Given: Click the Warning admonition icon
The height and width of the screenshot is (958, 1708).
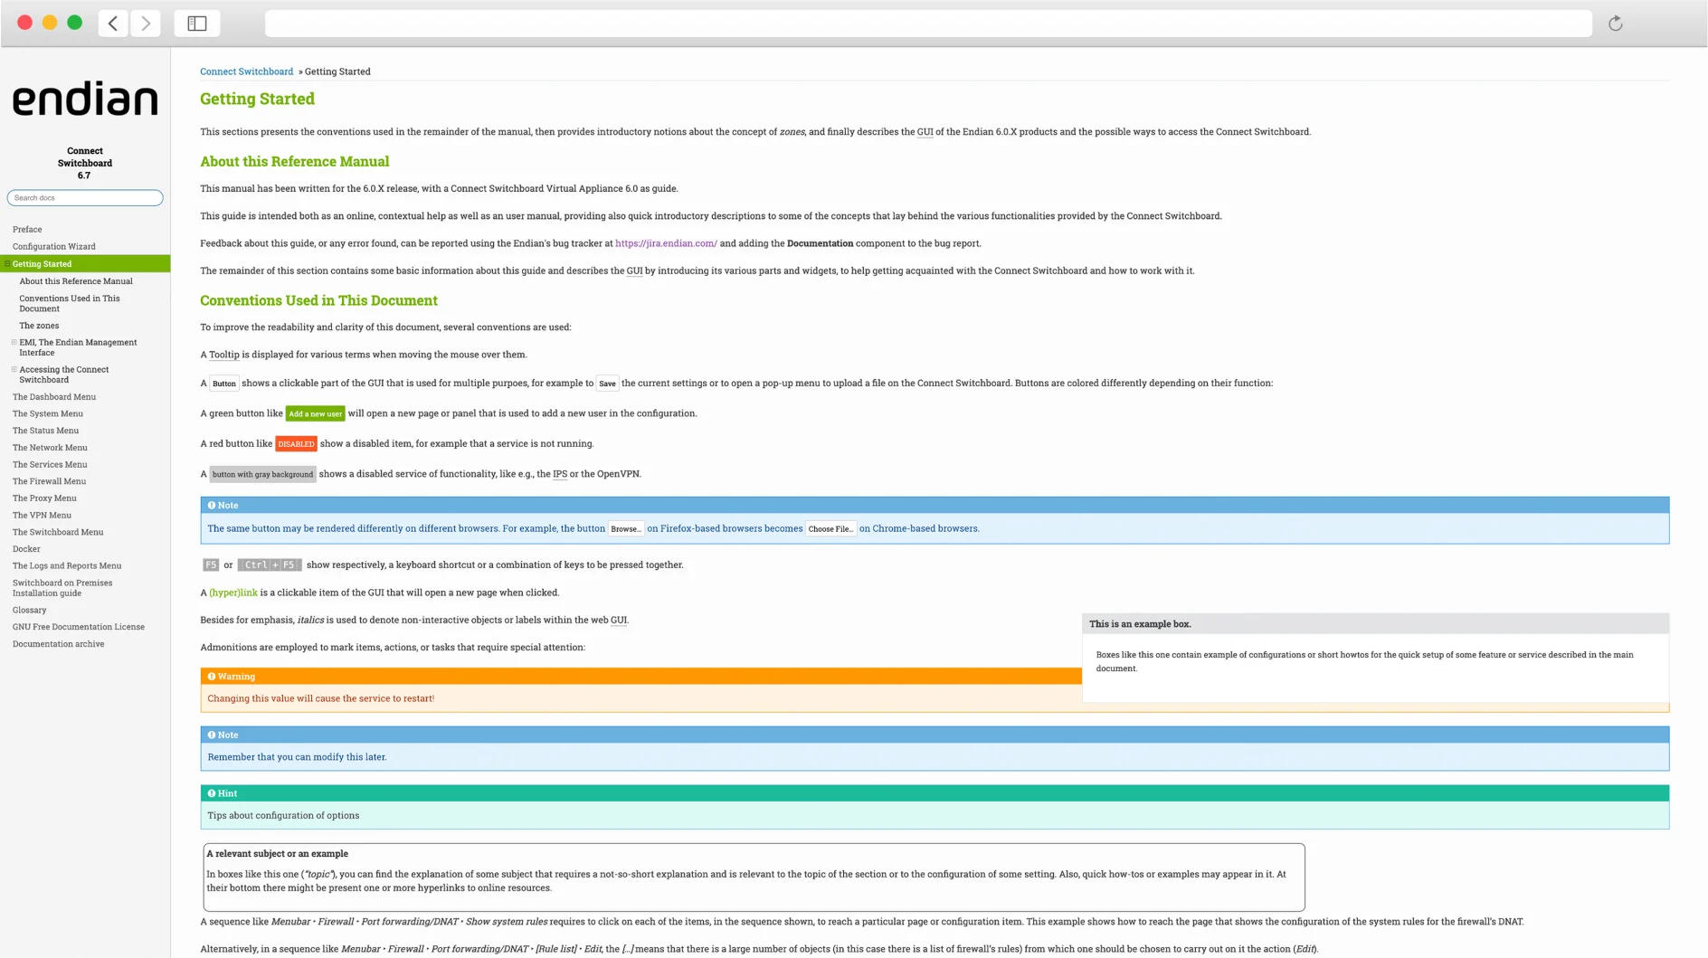Looking at the screenshot, I should click(x=212, y=677).
